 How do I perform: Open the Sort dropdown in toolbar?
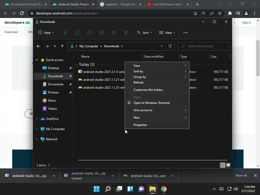click(144, 33)
